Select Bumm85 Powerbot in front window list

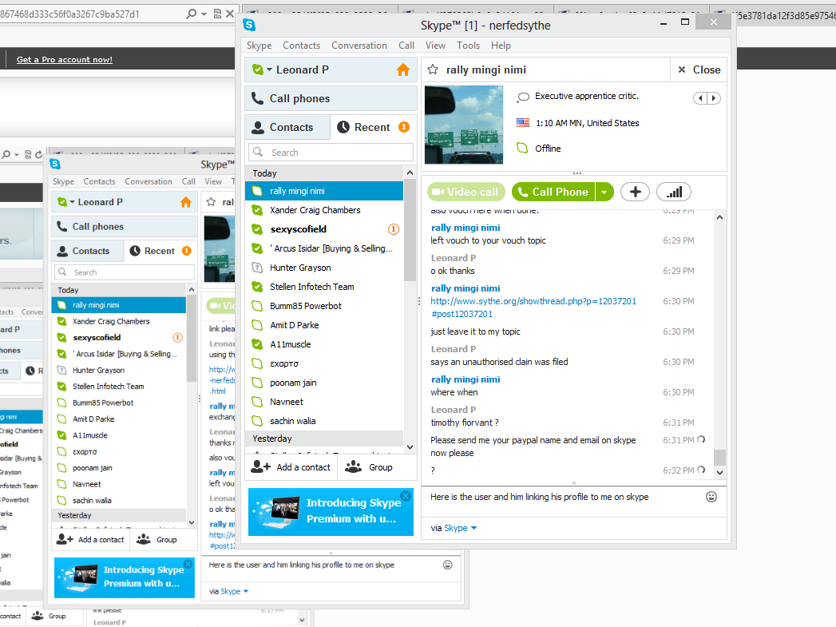tap(324, 306)
